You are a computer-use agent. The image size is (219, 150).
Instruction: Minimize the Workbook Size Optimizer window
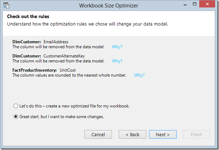[185, 5]
